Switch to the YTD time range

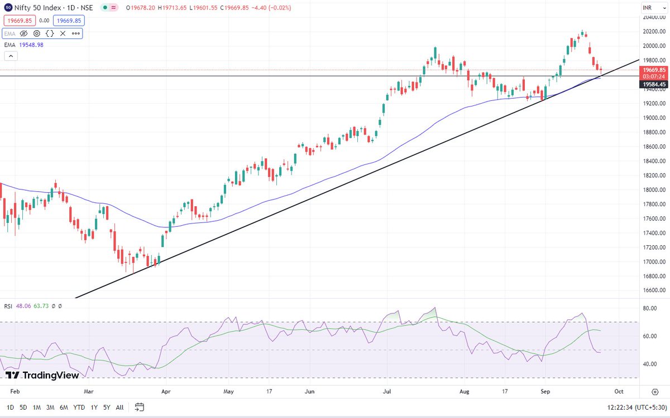pos(78,407)
